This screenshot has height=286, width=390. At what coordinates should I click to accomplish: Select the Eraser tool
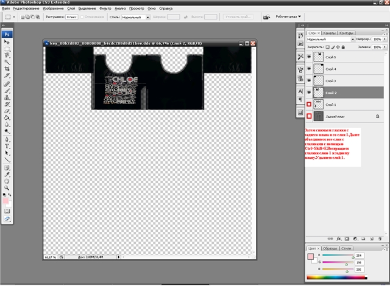(x=7, y=111)
